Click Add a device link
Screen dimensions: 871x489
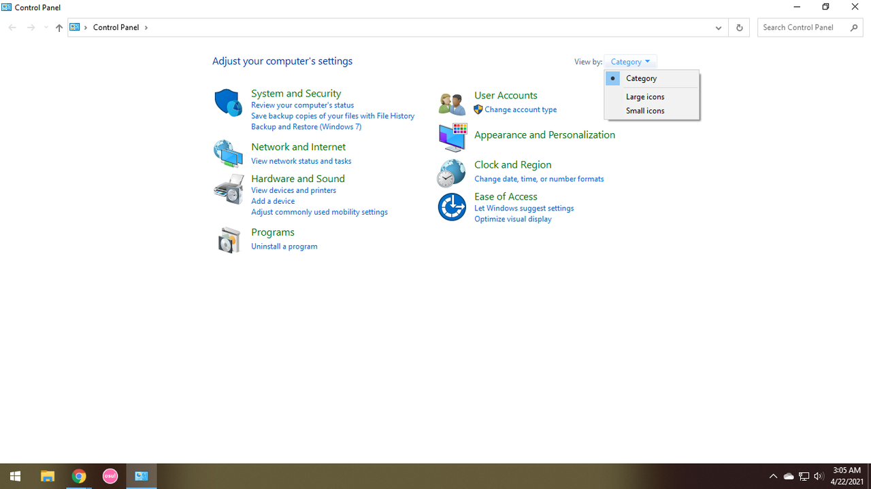pyautogui.click(x=273, y=202)
